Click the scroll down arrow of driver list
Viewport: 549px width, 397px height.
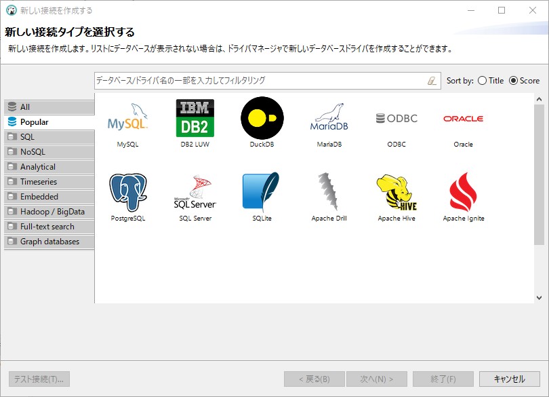pos(540,298)
